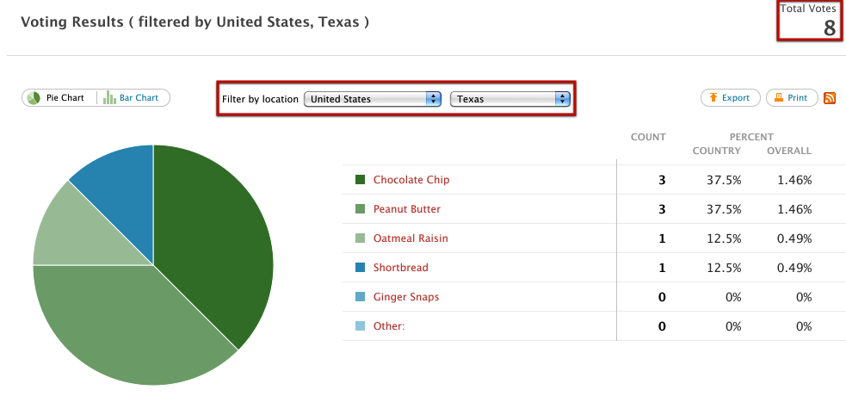
Task: Click the Shortbread answer link
Action: [401, 268]
